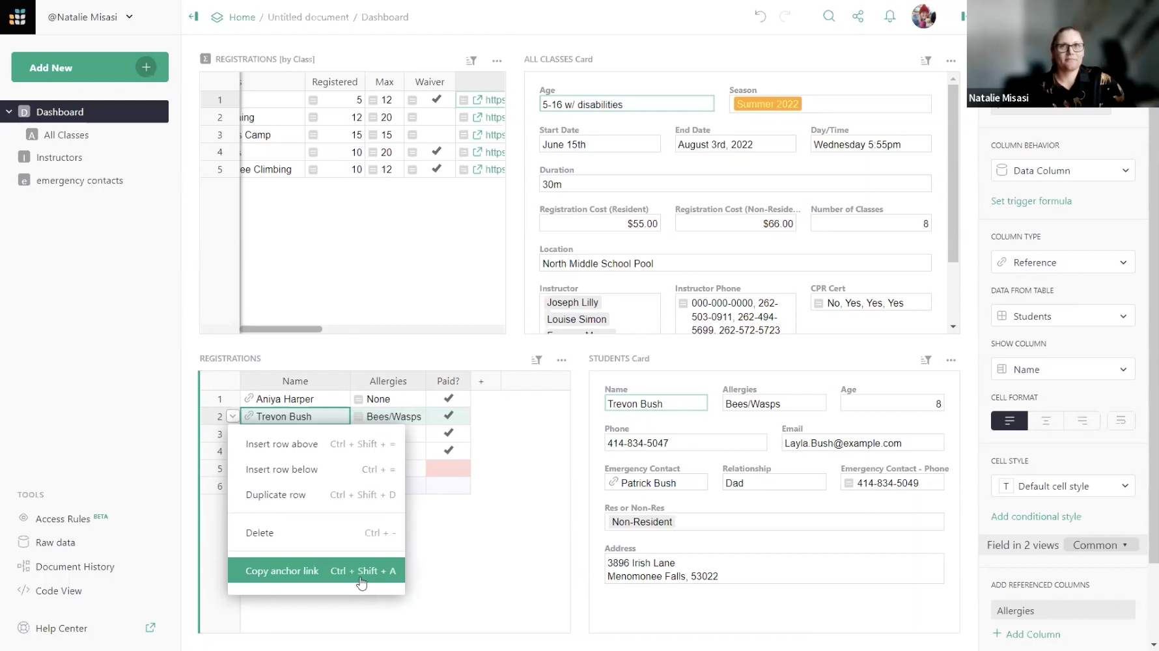Image resolution: width=1159 pixels, height=651 pixels.
Task: Toggle the Waiver checkbox on row 1
Action: (x=436, y=100)
